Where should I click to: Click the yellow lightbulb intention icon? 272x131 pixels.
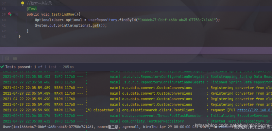pyautogui.click(x=22, y=3)
